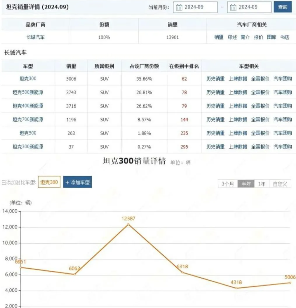Open the 简介 introduction link
This screenshot has width=296, height=308.
(x=245, y=37)
